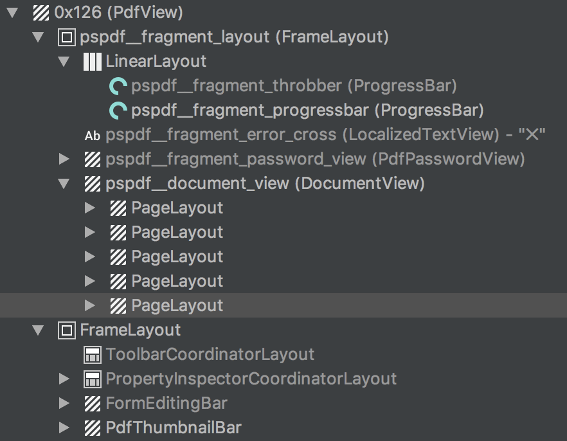Viewport: 567px width, 441px height.
Task: Expand the highlighted PageLayout node
Action: (90, 305)
